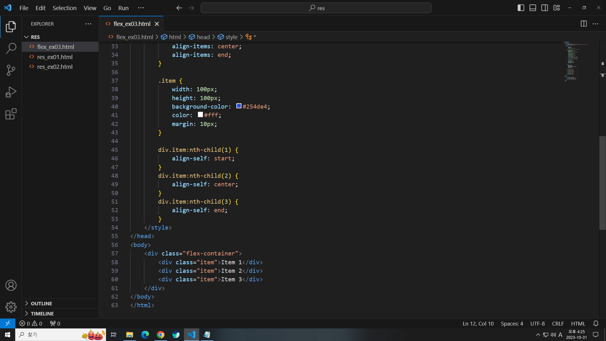Collapse the RES folder tree
This screenshot has height=341, width=606.
[35, 37]
